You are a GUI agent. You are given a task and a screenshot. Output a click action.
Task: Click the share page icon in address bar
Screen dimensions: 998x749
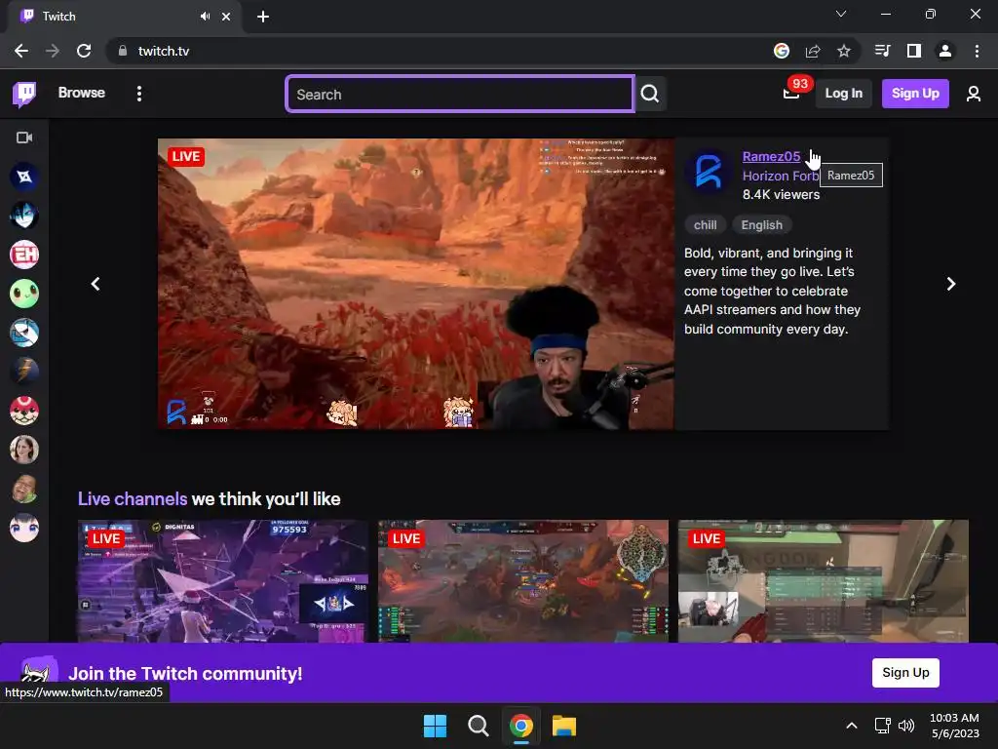(x=813, y=51)
